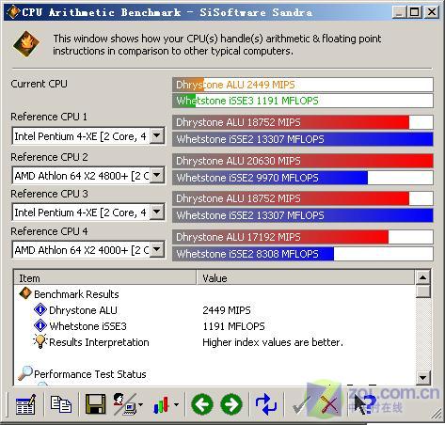Click the context help question mark icon
The height and width of the screenshot is (425, 445).
(x=365, y=404)
